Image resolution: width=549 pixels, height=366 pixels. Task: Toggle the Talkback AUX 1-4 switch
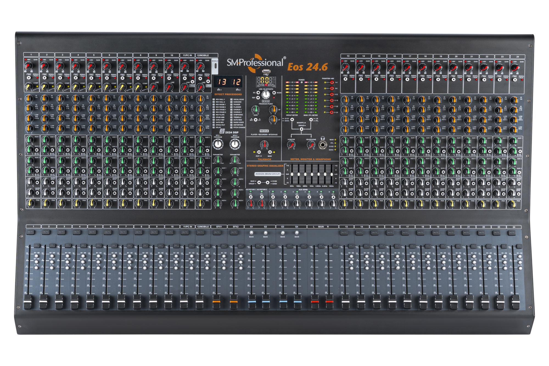(x=259, y=152)
